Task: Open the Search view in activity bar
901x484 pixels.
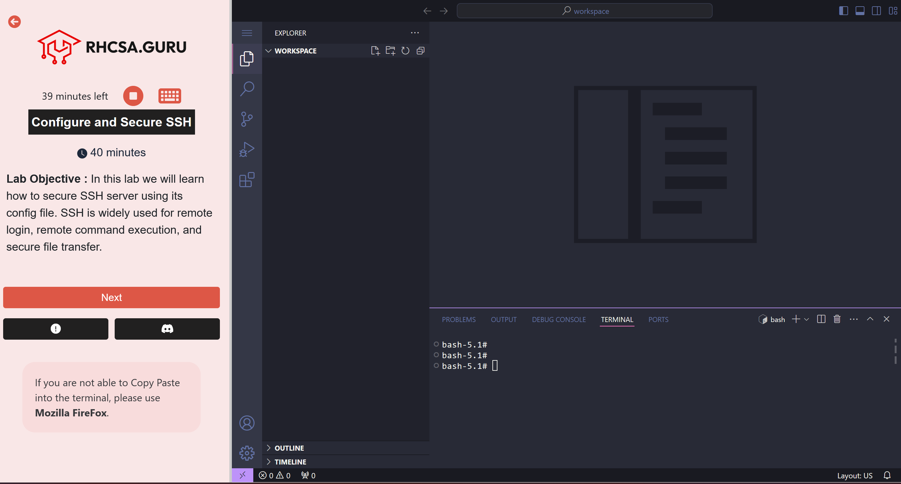Action: [x=247, y=89]
